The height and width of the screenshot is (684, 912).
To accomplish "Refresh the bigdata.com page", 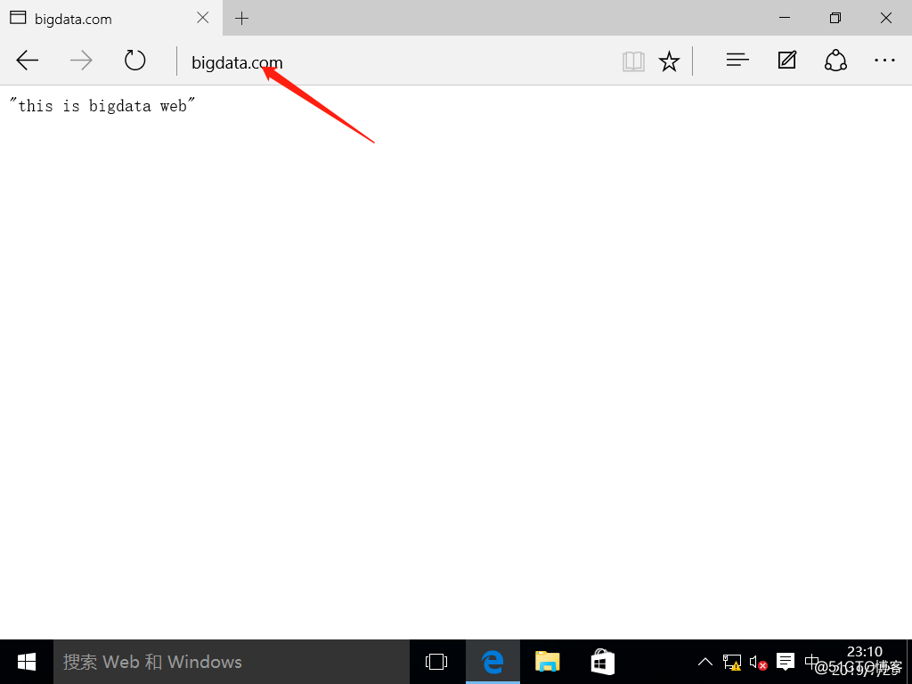I will (x=135, y=60).
